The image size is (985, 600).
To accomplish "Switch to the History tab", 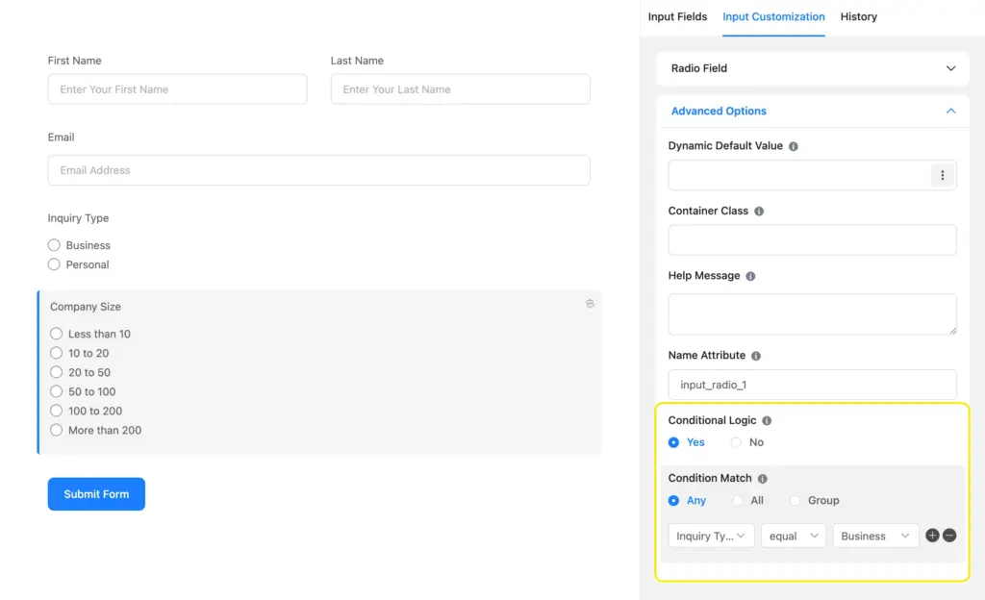I will [859, 17].
